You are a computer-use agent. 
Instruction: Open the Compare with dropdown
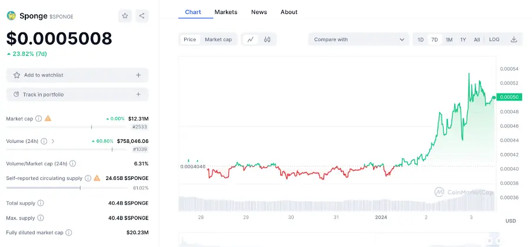tap(359, 39)
